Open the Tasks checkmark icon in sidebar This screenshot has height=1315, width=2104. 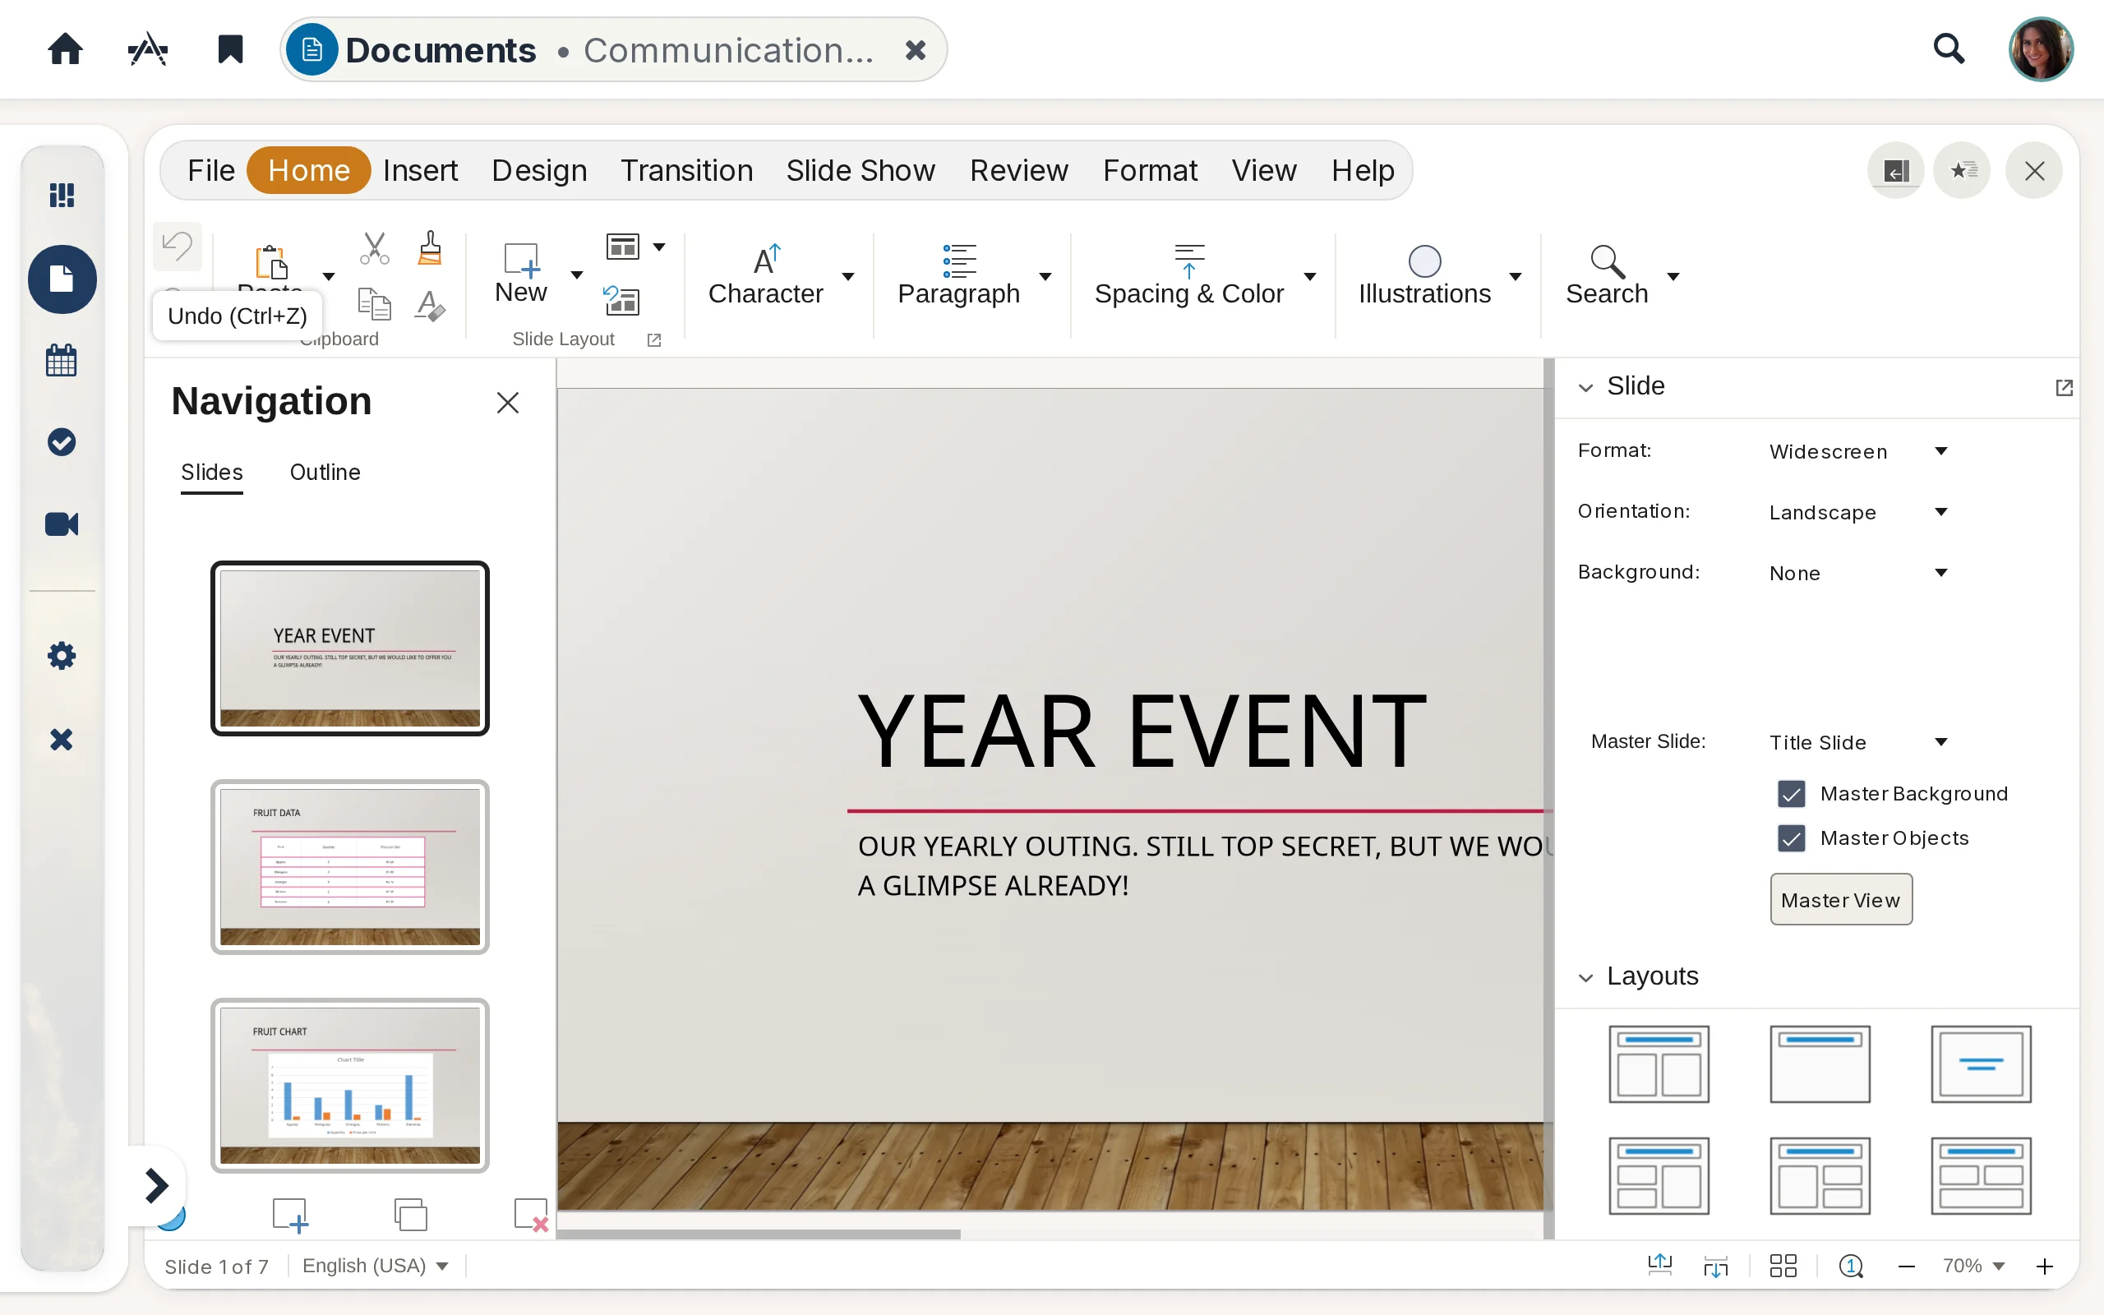(x=62, y=442)
